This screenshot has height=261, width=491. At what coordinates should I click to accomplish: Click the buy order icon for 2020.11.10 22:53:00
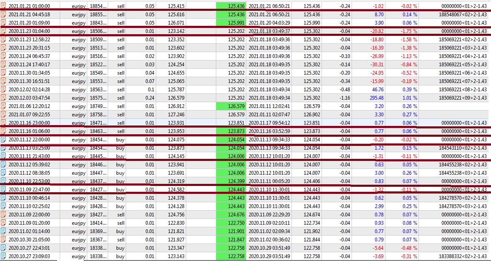tap(3, 181)
